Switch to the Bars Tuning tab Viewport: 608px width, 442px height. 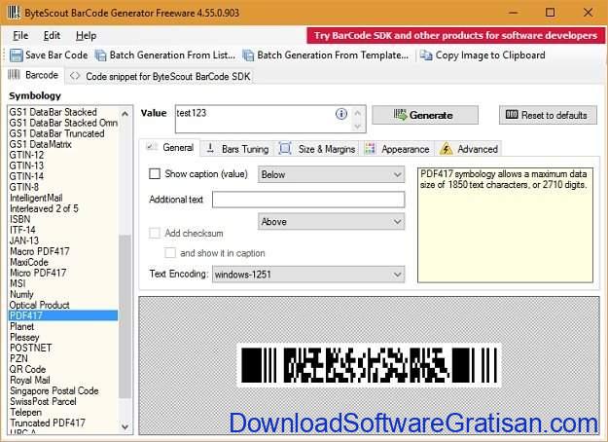coord(237,149)
